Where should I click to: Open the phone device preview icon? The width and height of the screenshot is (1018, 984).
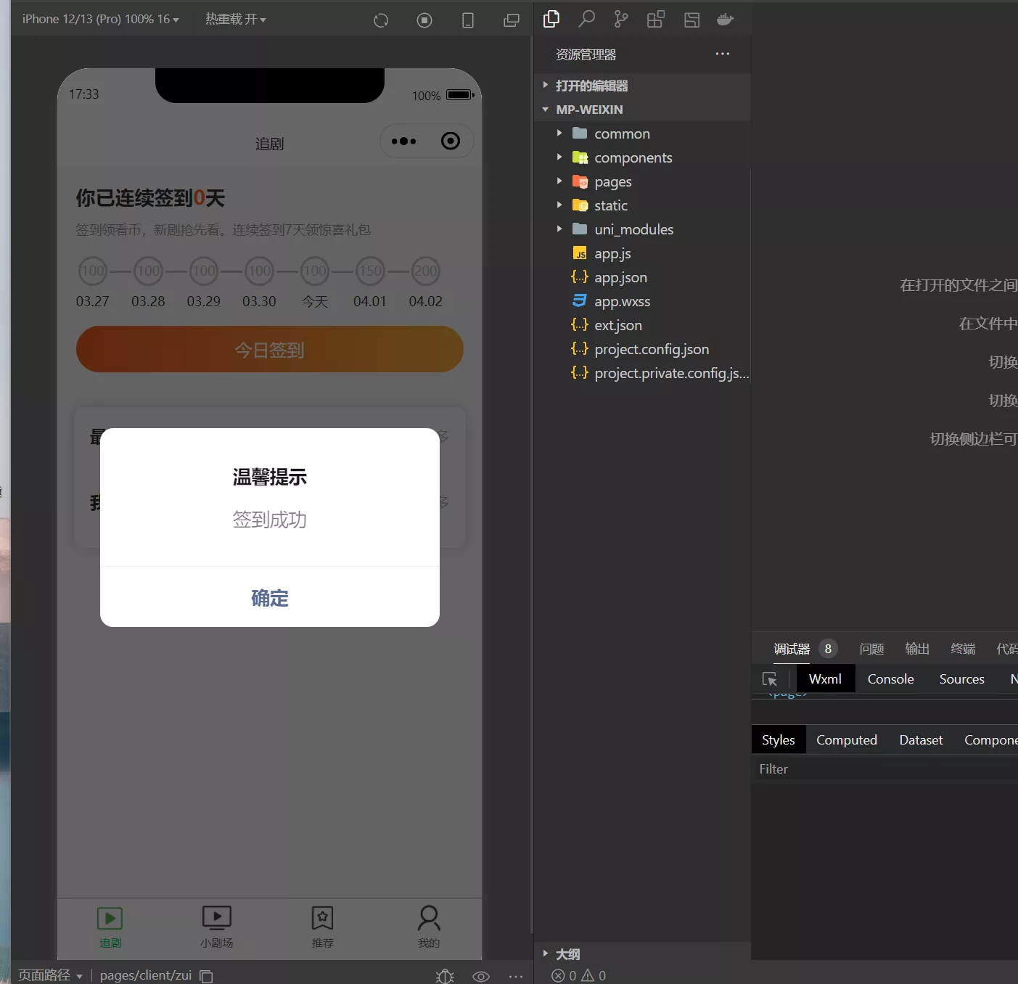click(x=467, y=20)
